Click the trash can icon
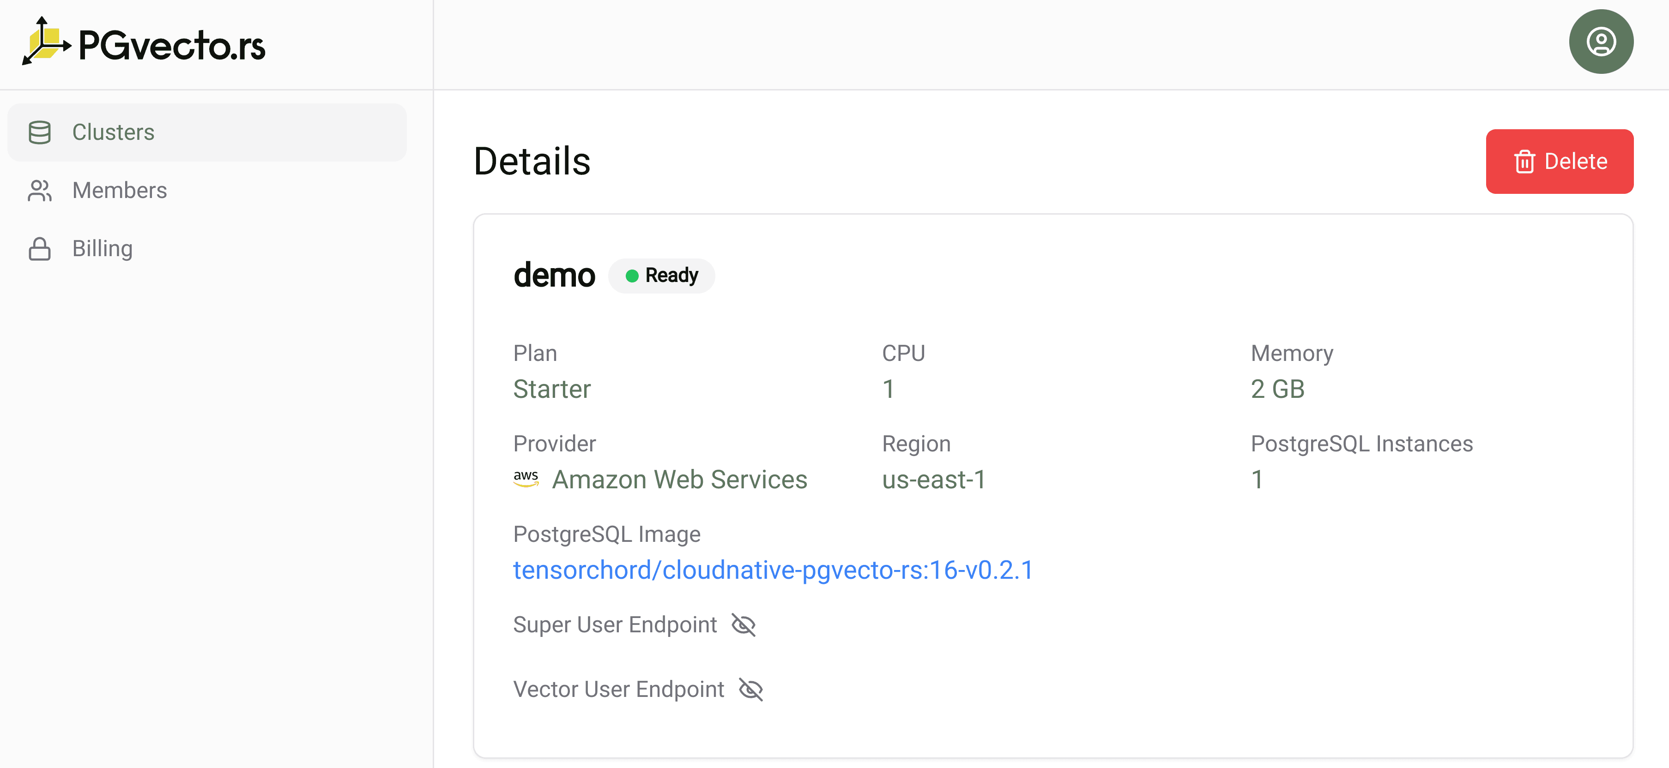1669x768 pixels. point(1524,161)
